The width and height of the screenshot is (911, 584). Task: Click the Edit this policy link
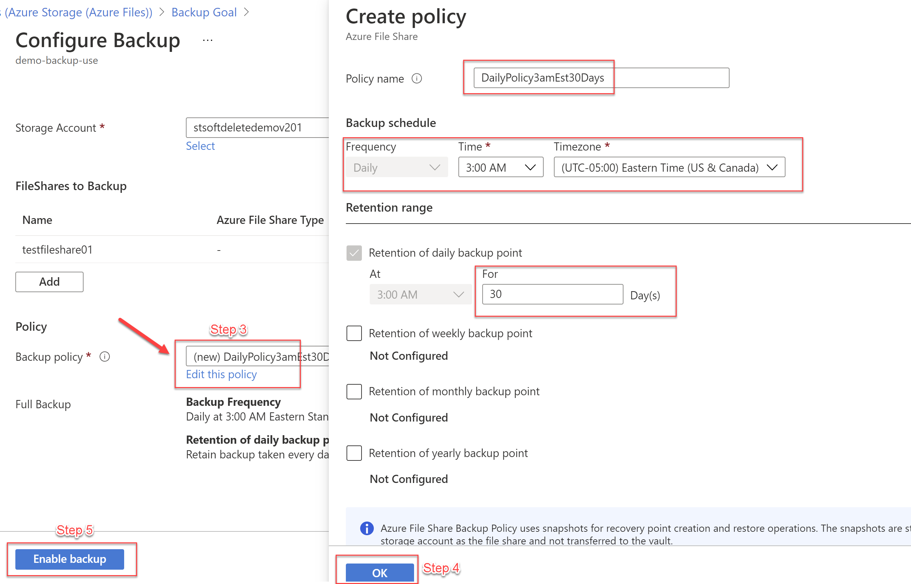222,373
